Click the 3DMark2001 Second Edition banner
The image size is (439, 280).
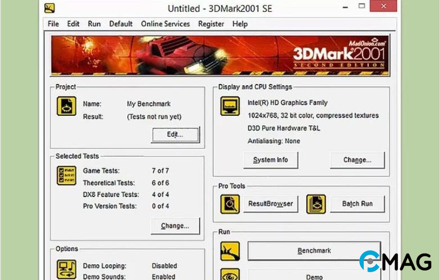[x=219, y=55]
